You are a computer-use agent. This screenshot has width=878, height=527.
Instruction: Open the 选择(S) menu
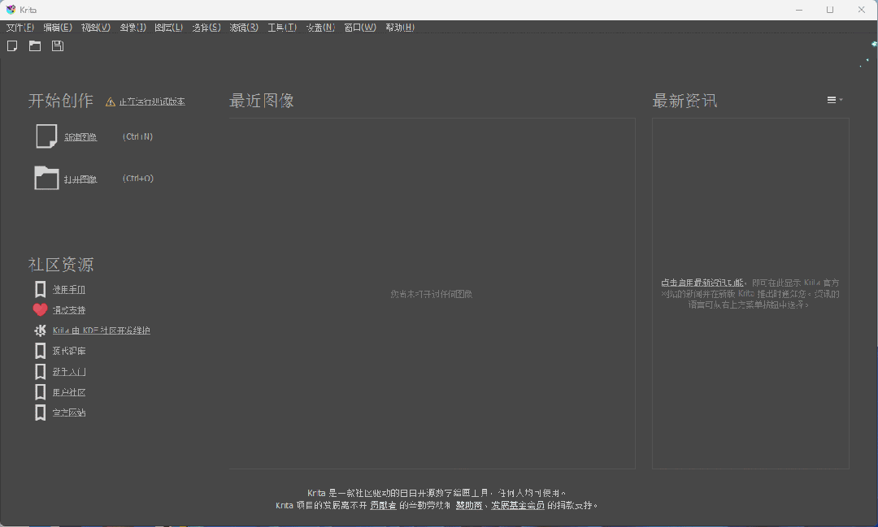click(x=206, y=28)
